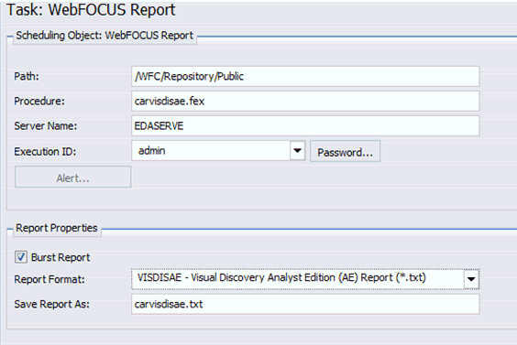Click the Server Name: label
This screenshot has height=345, width=517.
click(x=45, y=125)
